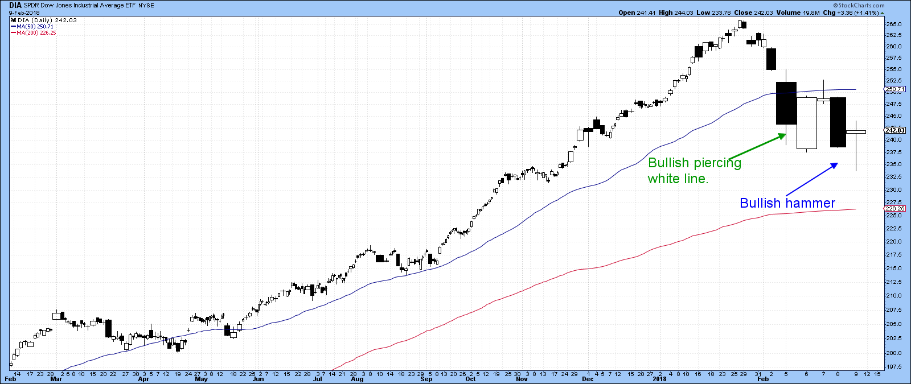Click the hammer candle dated Feb 9
The height and width of the screenshot is (384, 911).
point(856,132)
